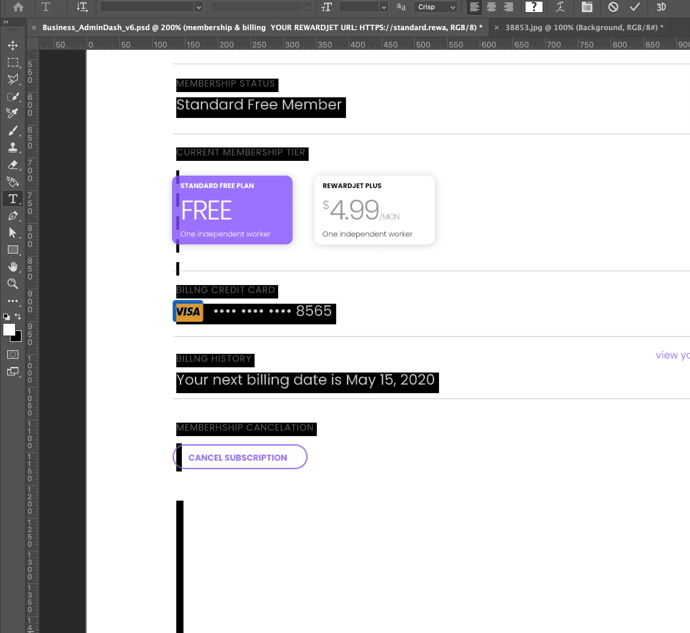Open the create warped text option
Image resolution: width=690 pixels, height=633 pixels.
(x=560, y=7)
